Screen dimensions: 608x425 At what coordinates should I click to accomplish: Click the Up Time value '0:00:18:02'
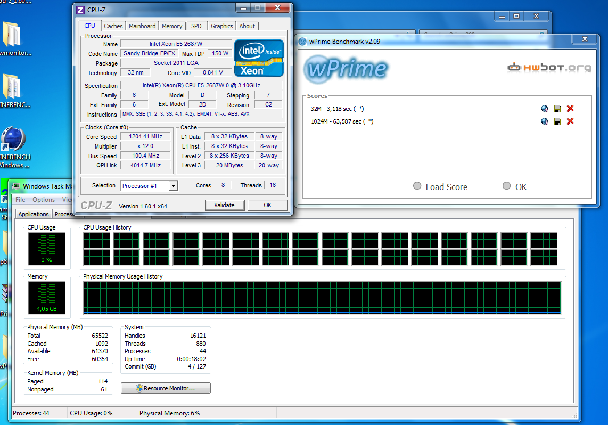point(192,359)
